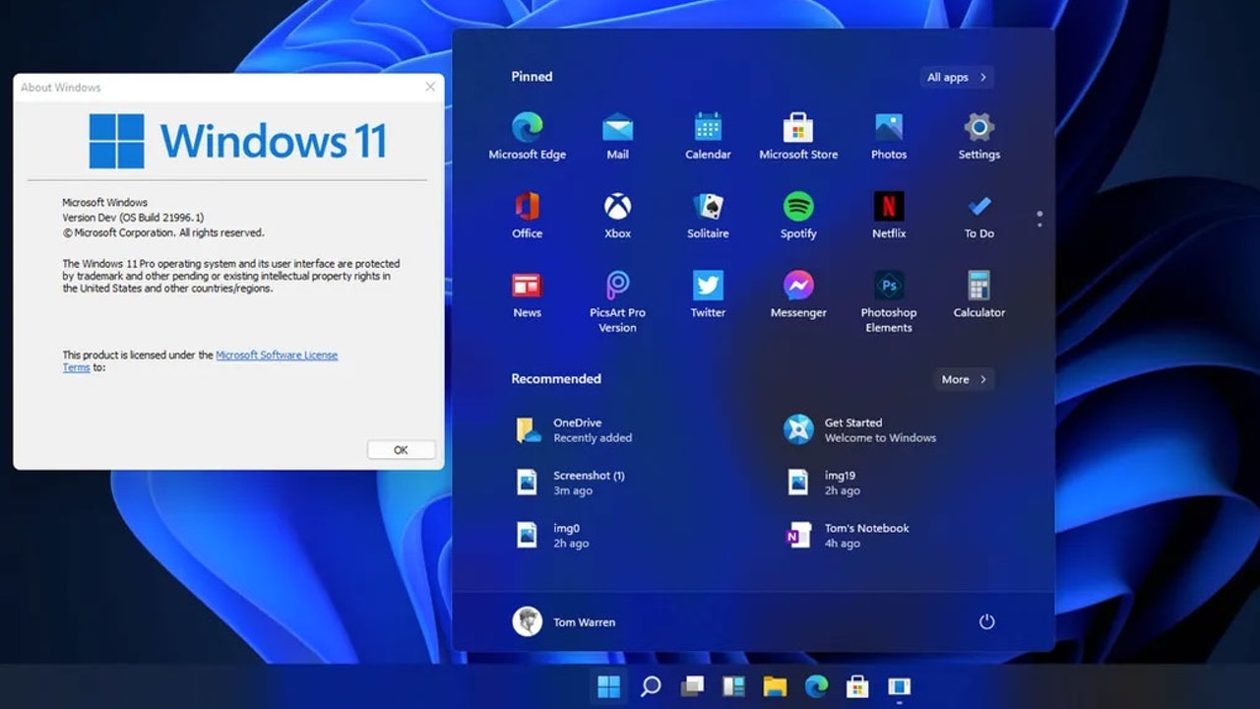Image resolution: width=1260 pixels, height=709 pixels.
Task: Expand the All apps list
Action: [x=957, y=77]
